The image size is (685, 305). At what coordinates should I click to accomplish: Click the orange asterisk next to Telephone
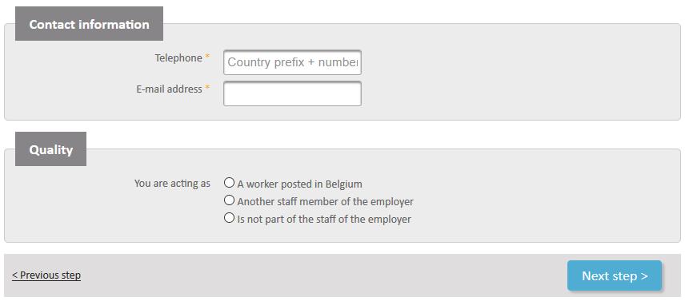(x=207, y=57)
